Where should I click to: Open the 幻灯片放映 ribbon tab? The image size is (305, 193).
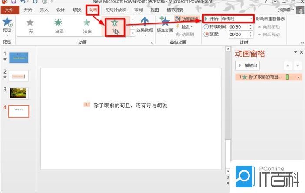tap(116, 10)
